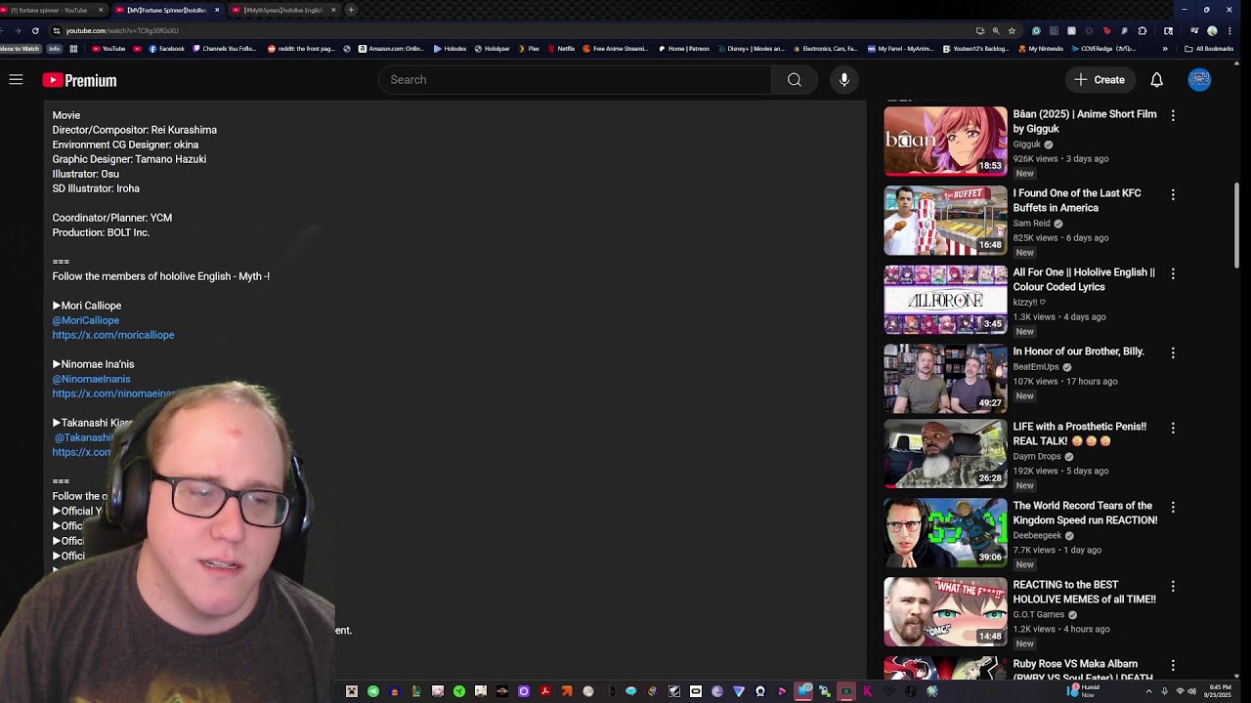Click the Create button
Image resolution: width=1251 pixels, height=703 pixels.
(1100, 80)
